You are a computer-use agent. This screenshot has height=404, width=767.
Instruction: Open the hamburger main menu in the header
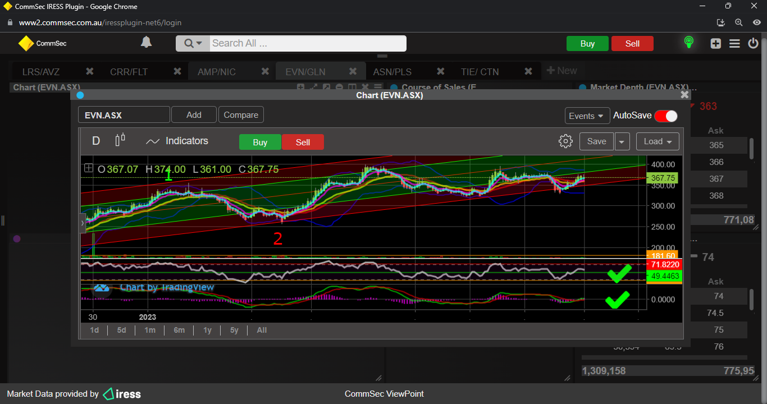coord(734,43)
